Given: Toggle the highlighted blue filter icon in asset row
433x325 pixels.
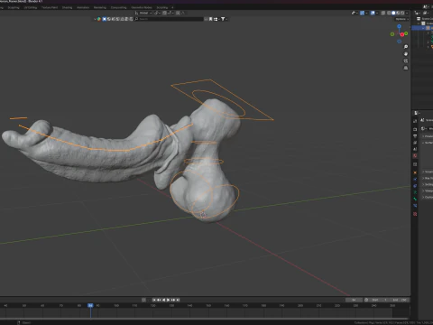Looking at the screenshot, I should 105,19.
